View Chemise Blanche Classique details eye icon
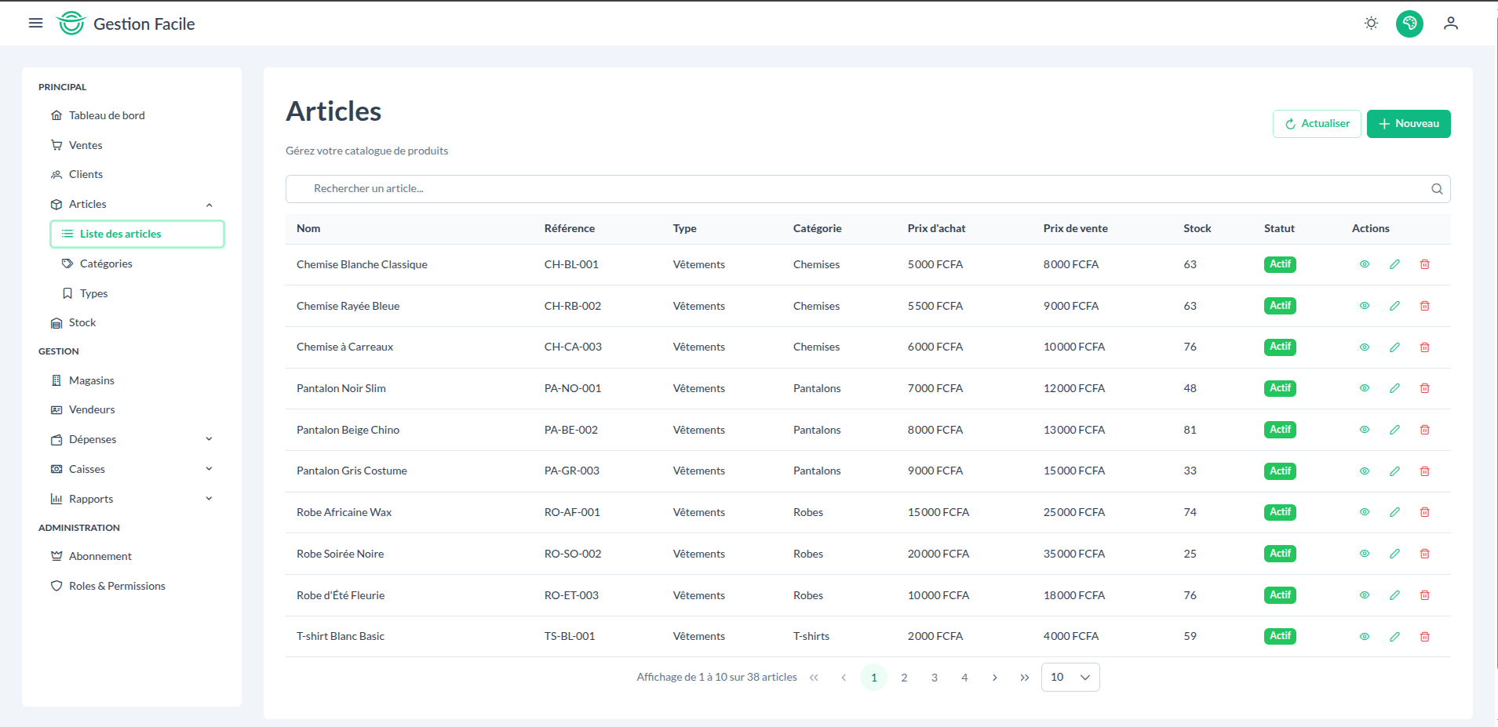 1365,264
